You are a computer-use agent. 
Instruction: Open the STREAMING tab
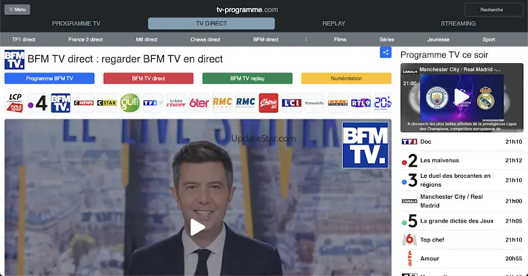[x=458, y=24]
